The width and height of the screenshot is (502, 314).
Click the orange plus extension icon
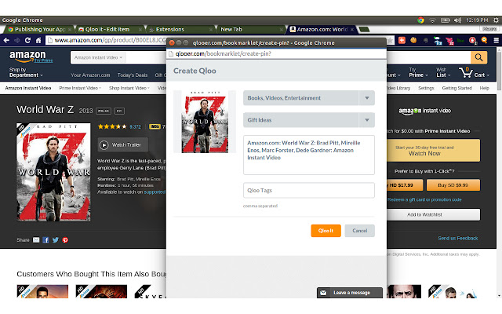(x=402, y=40)
